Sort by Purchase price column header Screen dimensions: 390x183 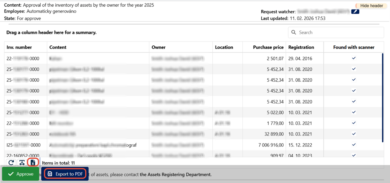(x=264, y=47)
